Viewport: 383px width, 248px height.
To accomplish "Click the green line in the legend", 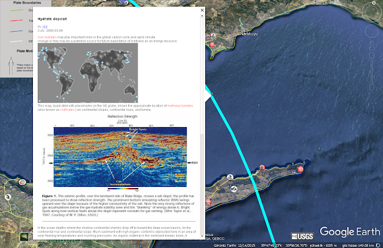I will tap(17, 10).
